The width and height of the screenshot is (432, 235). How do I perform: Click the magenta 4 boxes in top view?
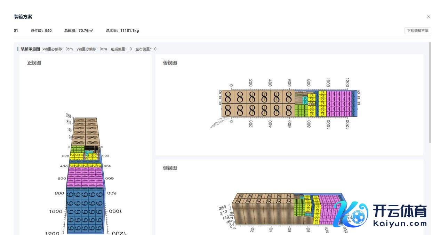point(338,104)
